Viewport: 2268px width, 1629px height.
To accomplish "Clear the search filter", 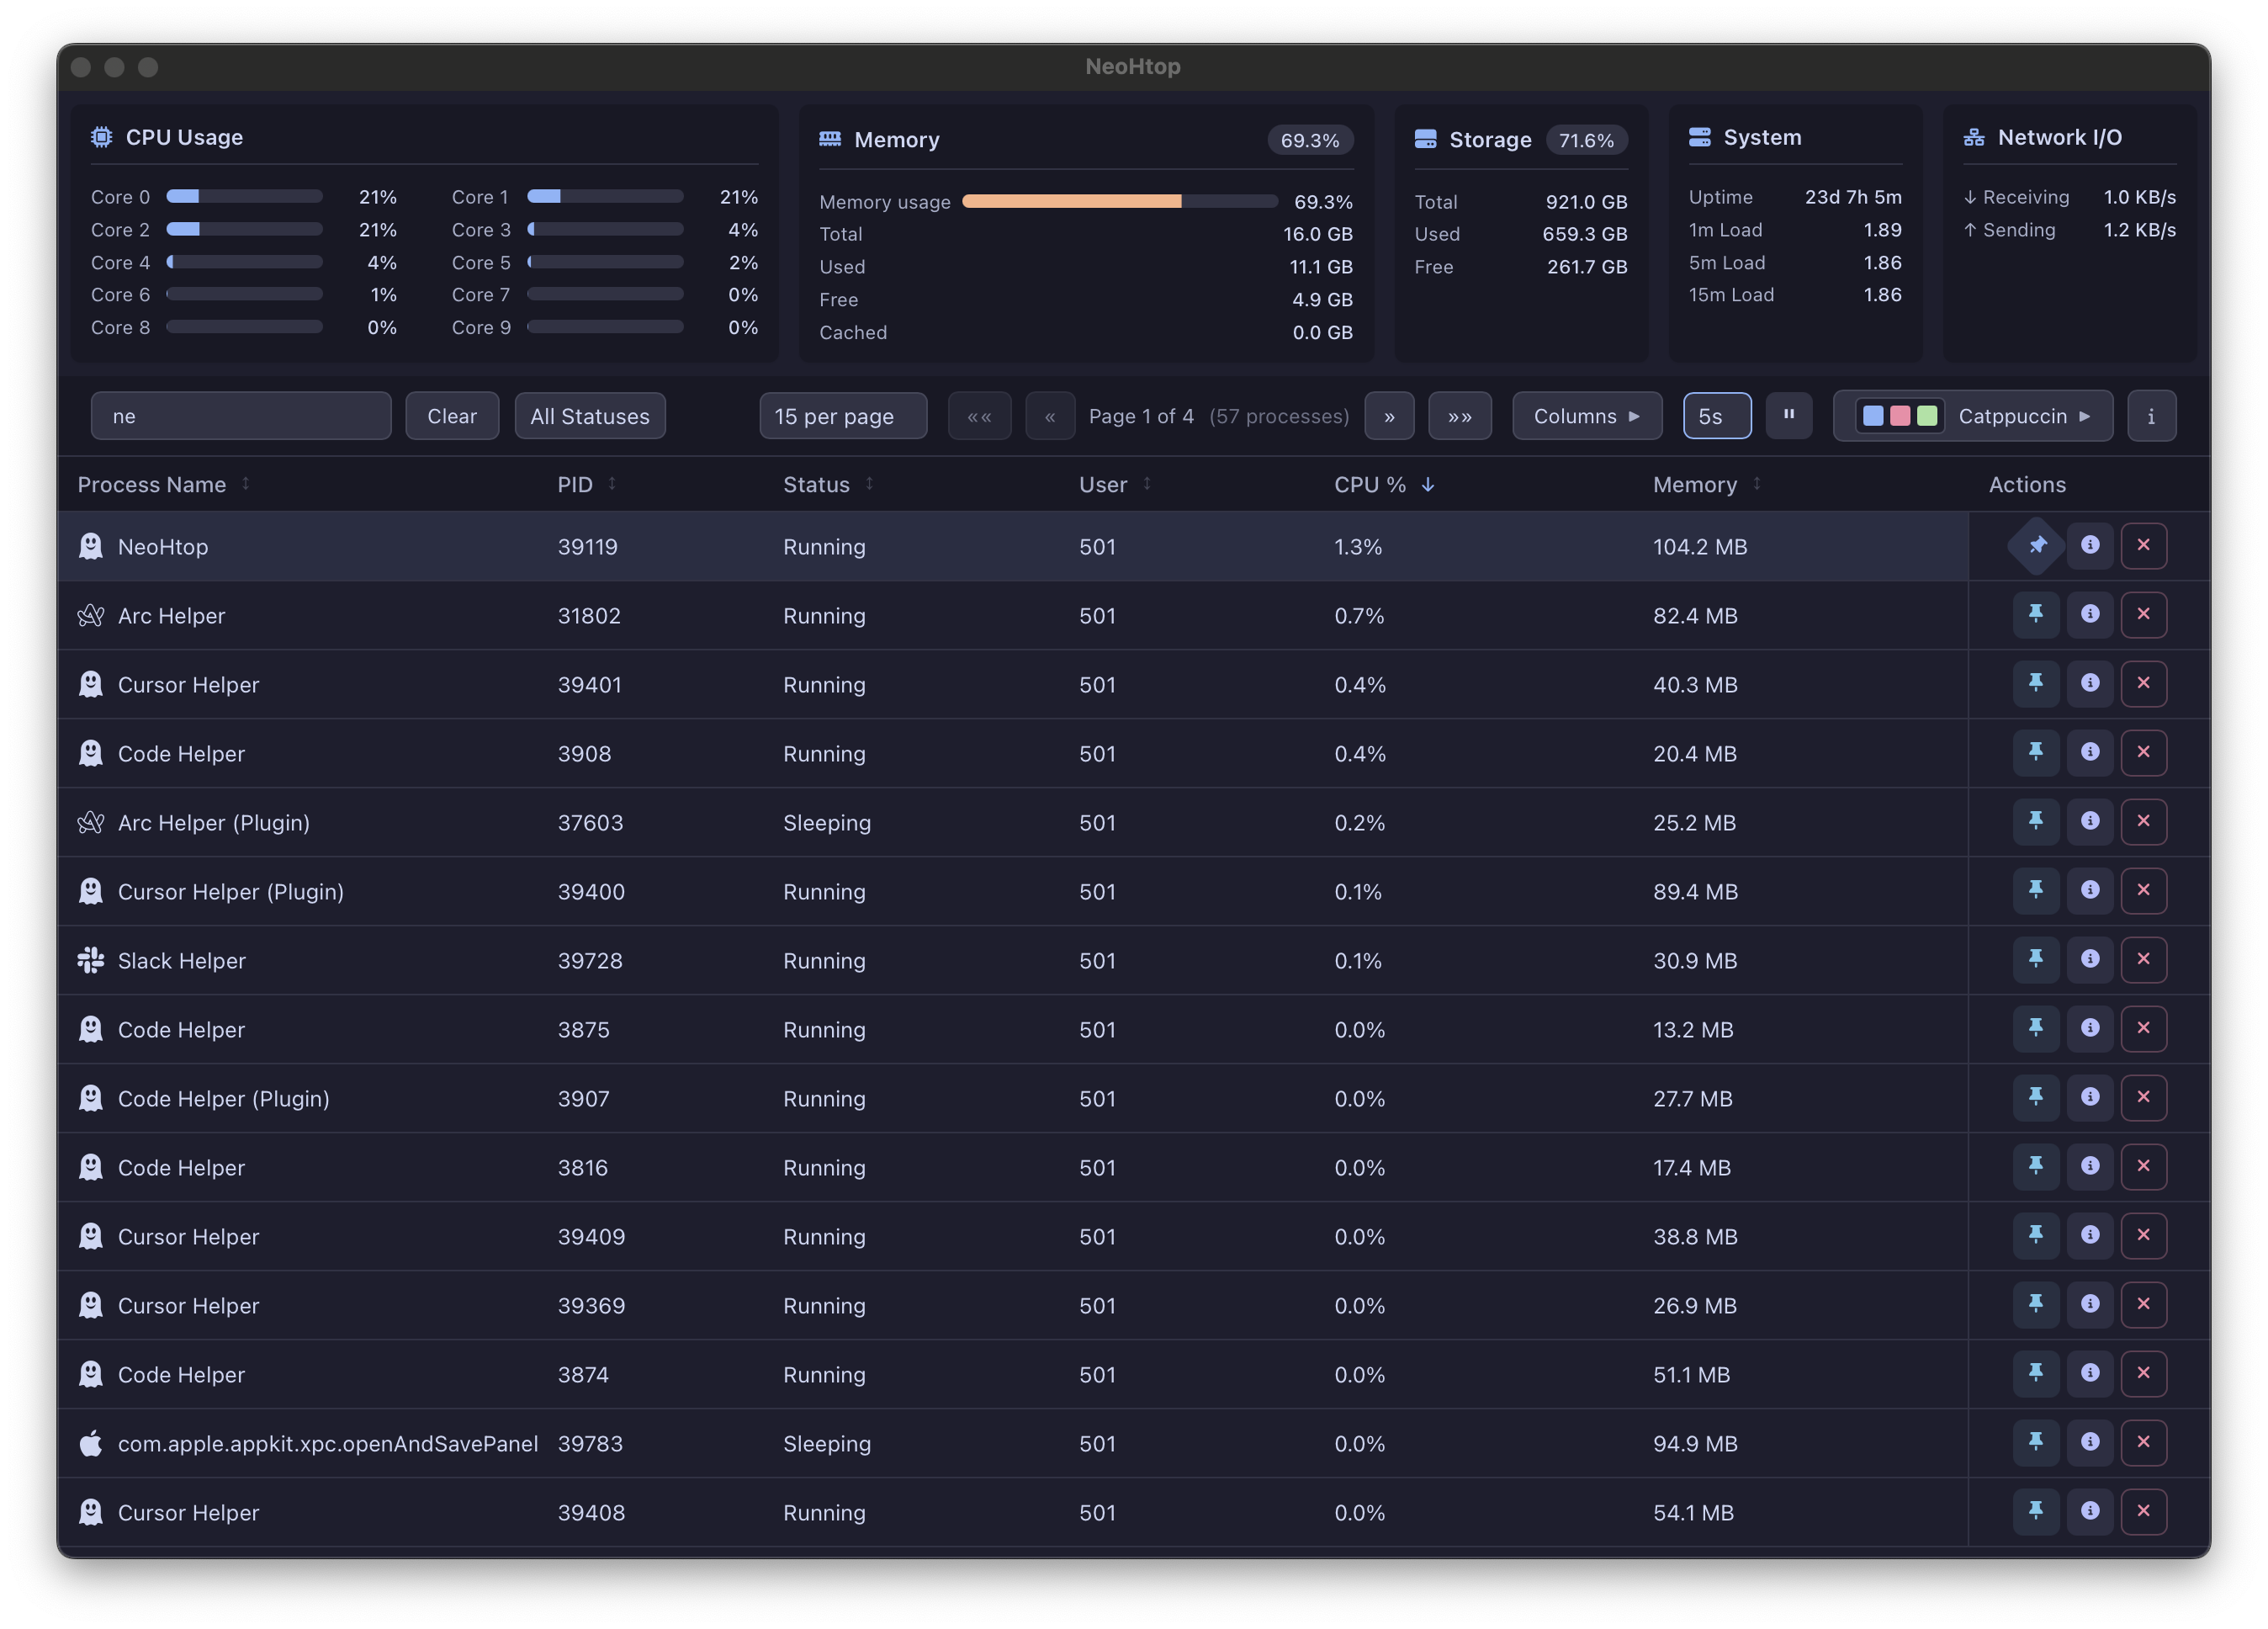I will pyautogui.click(x=452, y=416).
